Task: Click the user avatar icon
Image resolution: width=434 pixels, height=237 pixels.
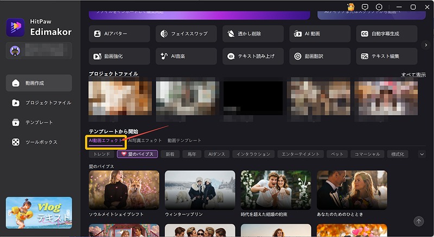Action: point(15,50)
